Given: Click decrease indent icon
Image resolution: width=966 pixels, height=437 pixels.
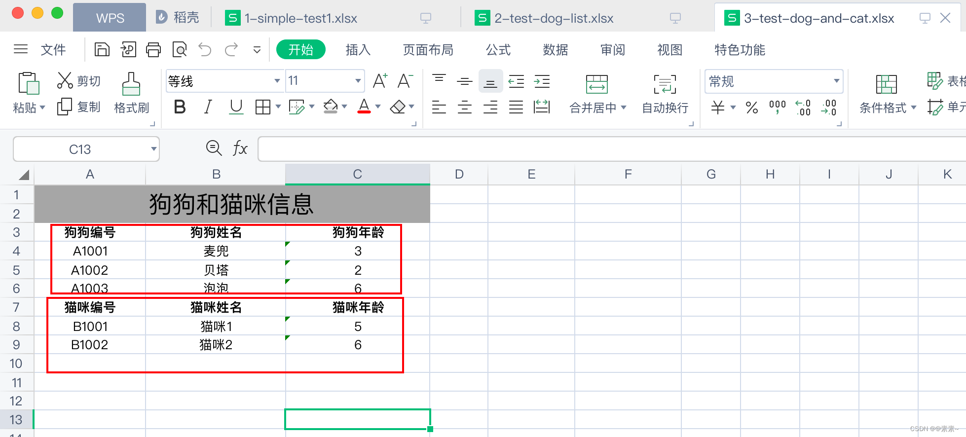Looking at the screenshot, I should pyautogui.click(x=516, y=81).
